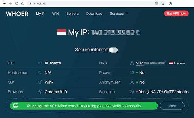Click the XL Axiata ISP value
Screen dimensions: 194x118
pyautogui.click(x=53, y=63)
